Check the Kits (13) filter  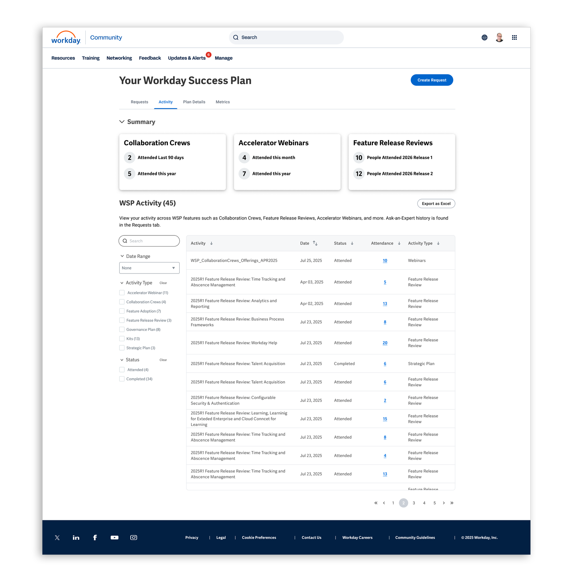[122, 339]
